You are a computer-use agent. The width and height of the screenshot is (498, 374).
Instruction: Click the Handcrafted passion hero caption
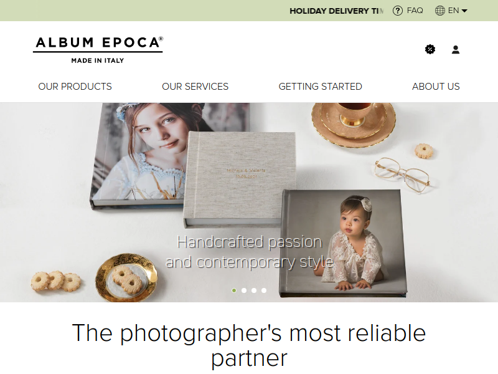250,252
